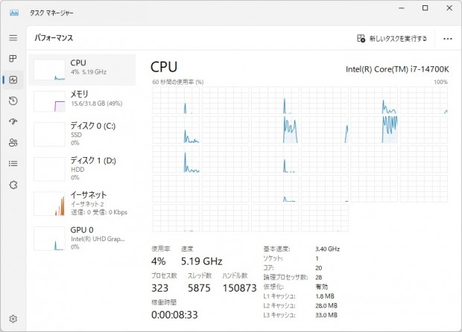This screenshot has width=462, height=332.
Task: Open the Startup apps page icon
Action: (x=13, y=121)
